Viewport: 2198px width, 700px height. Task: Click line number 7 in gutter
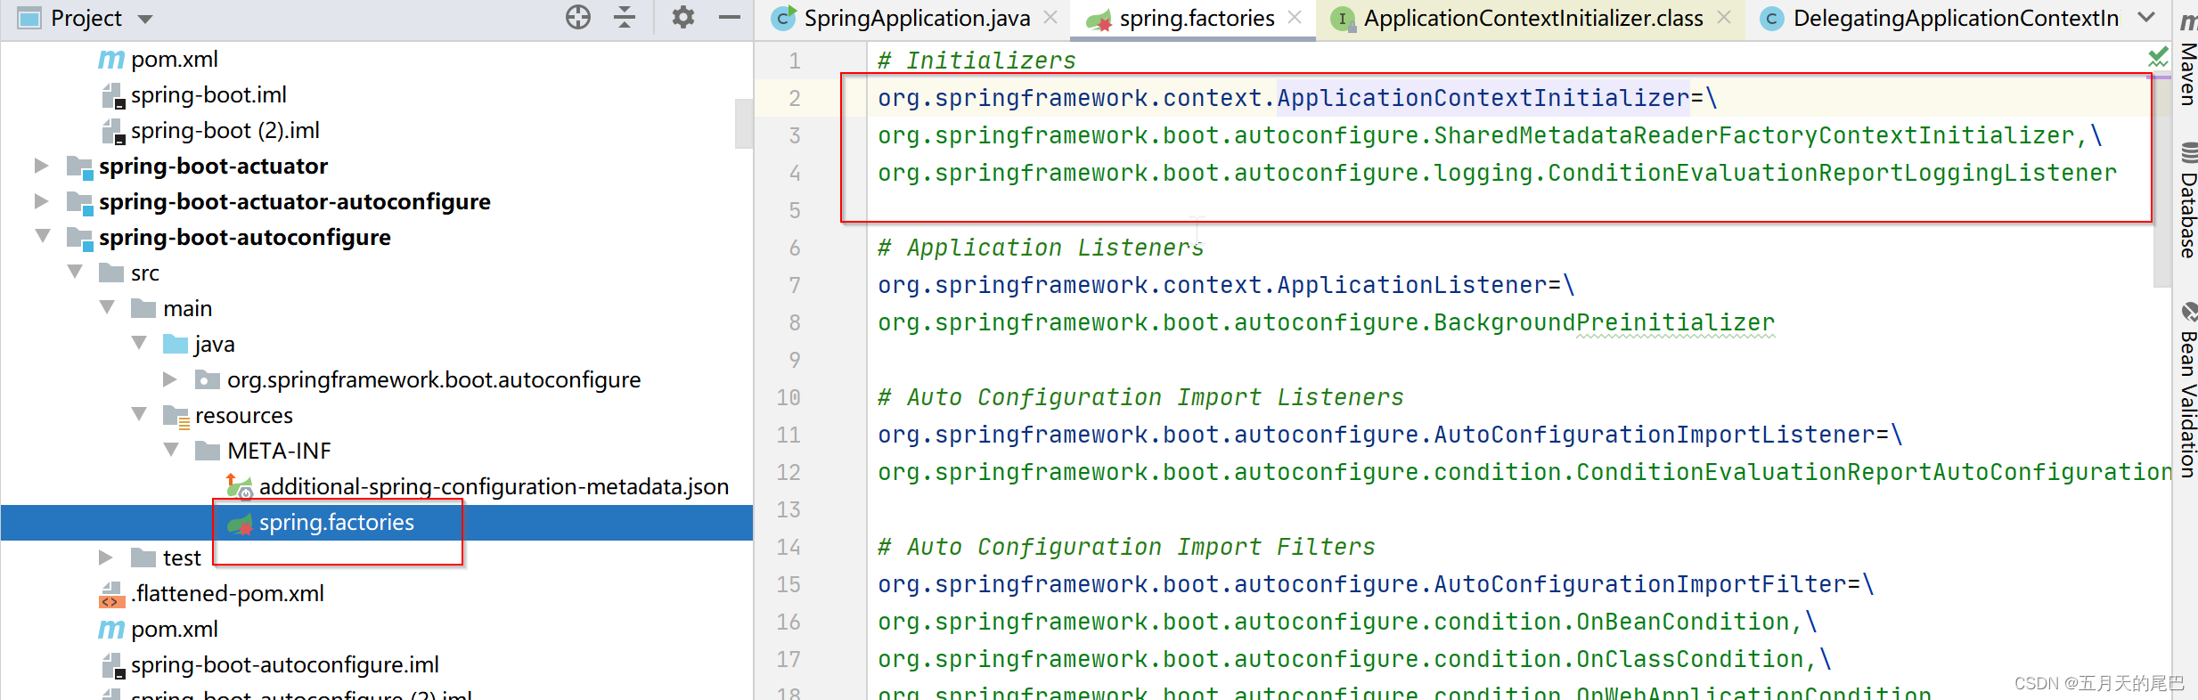(x=794, y=285)
